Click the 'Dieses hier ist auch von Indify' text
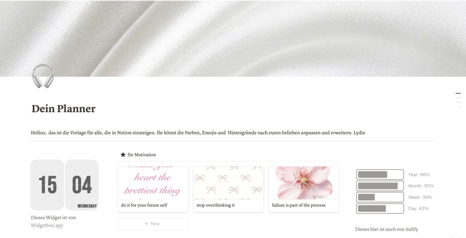Viewport: 466px width, 238px height. (x=387, y=229)
